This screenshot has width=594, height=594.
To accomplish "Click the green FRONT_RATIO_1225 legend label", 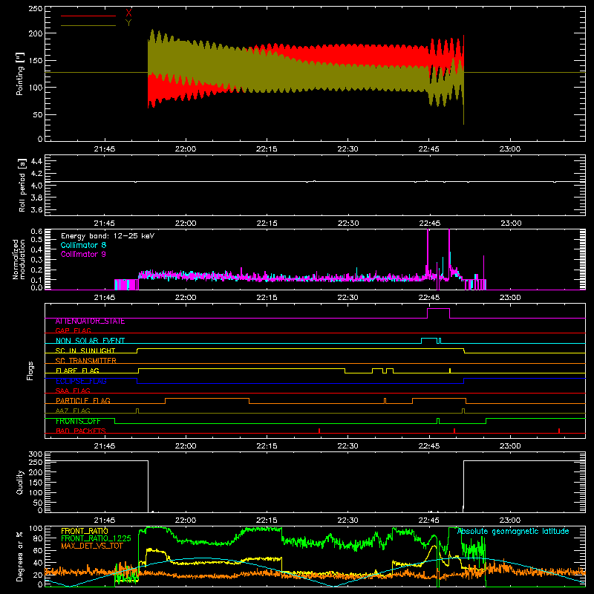I will point(96,538).
